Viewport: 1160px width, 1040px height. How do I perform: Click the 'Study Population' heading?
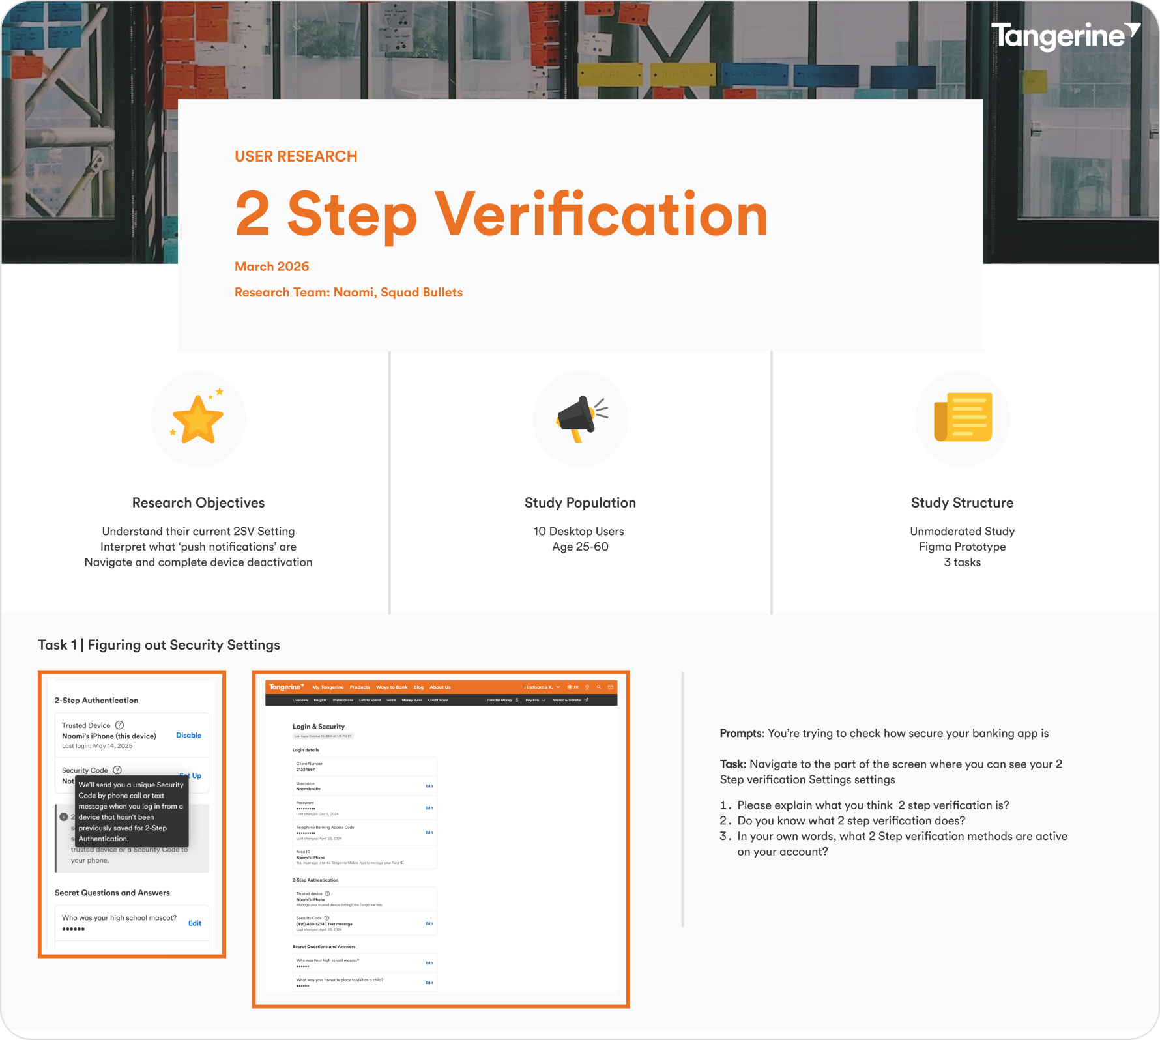580,503
